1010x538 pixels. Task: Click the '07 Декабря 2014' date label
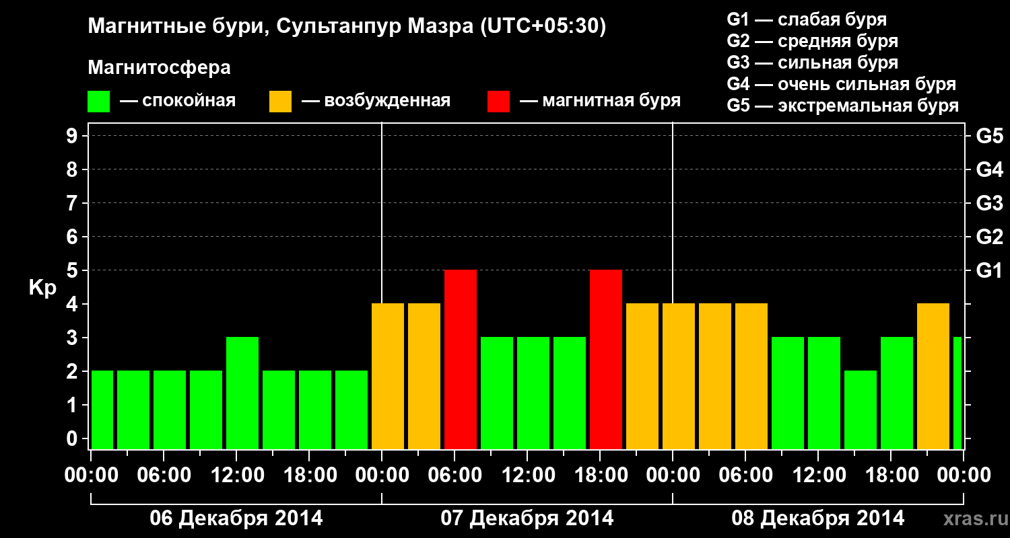click(x=527, y=518)
